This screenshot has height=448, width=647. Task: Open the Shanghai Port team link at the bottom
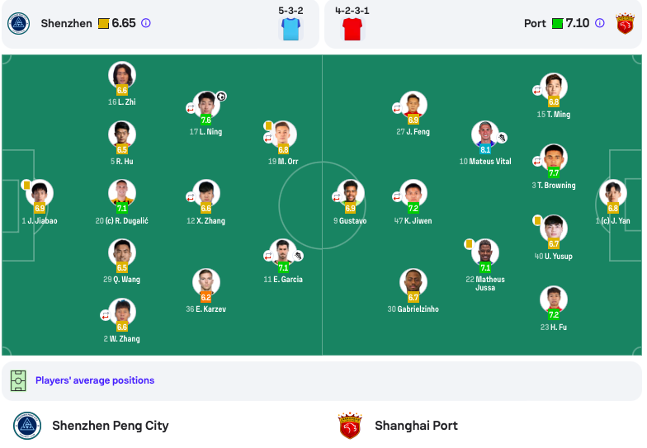tap(416, 426)
